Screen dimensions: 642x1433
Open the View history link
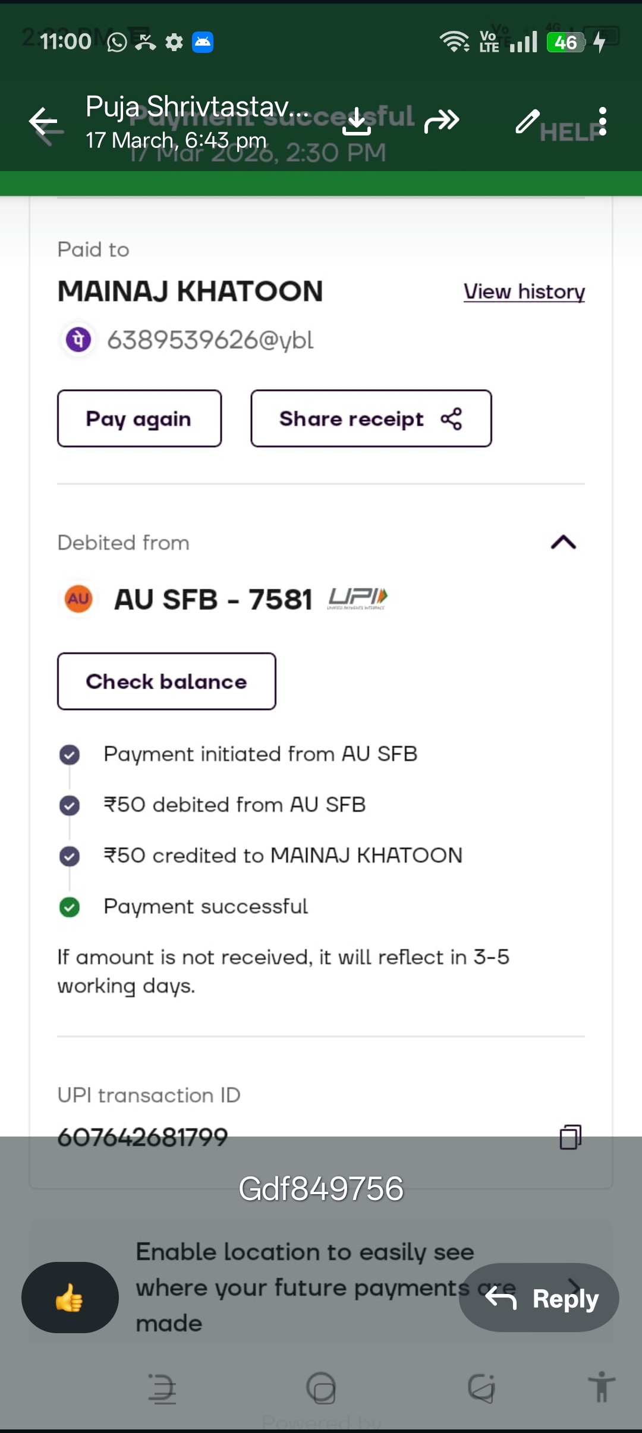pos(524,292)
